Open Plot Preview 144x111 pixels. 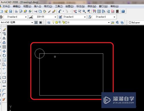click(21, 11)
